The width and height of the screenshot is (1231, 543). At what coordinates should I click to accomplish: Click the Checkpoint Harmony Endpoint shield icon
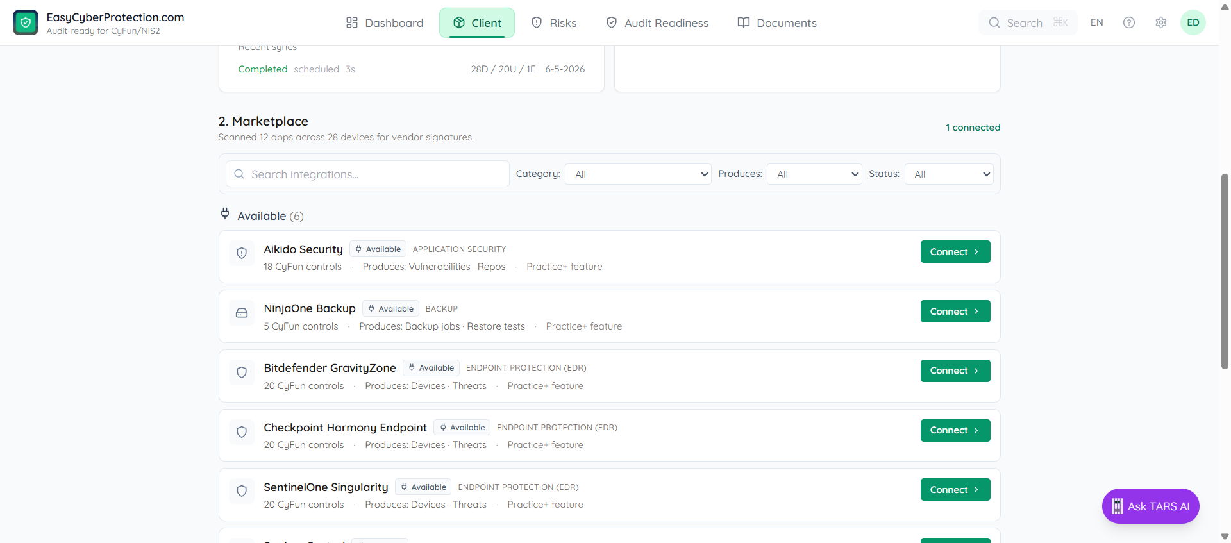[x=242, y=431]
